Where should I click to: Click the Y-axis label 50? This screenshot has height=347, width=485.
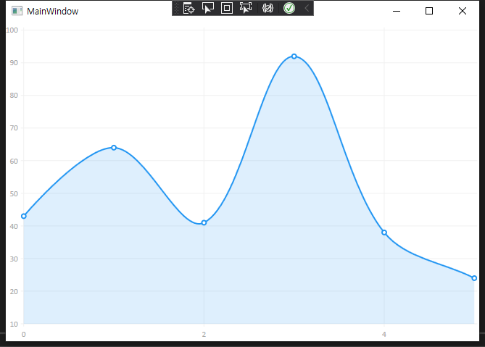(x=14, y=193)
